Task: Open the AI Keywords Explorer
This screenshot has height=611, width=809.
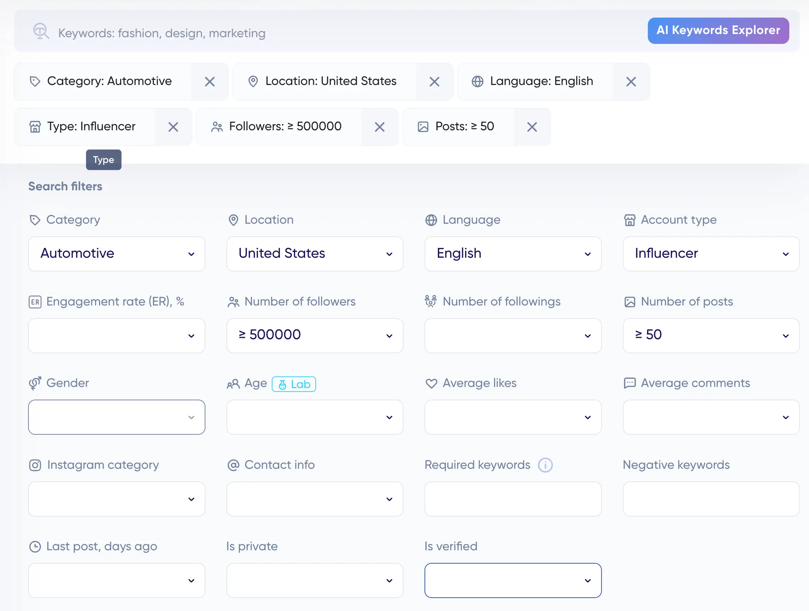Action: [x=718, y=30]
